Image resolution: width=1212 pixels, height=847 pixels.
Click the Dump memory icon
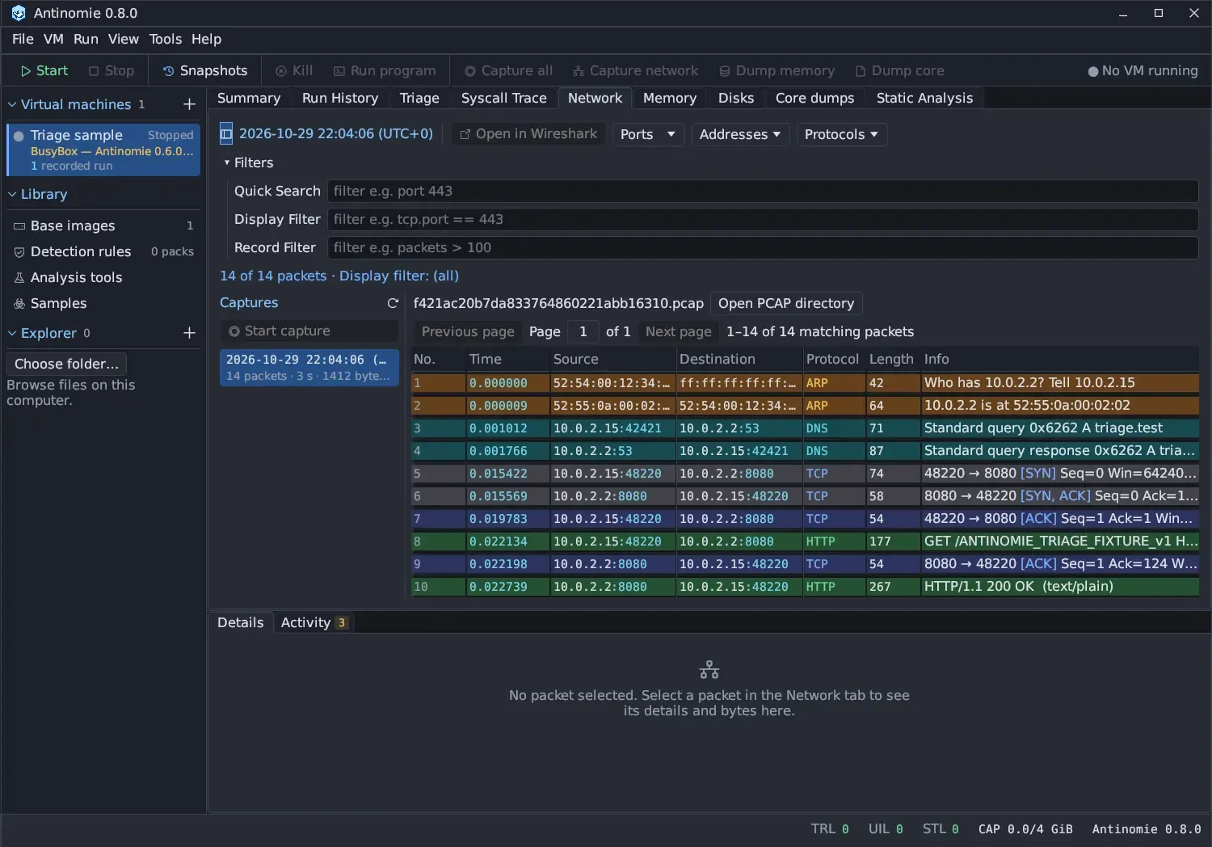[x=725, y=71]
